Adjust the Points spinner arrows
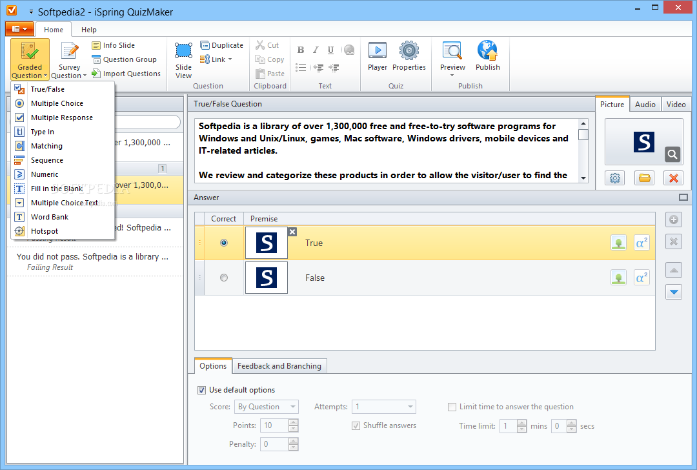 (x=293, y=425)
